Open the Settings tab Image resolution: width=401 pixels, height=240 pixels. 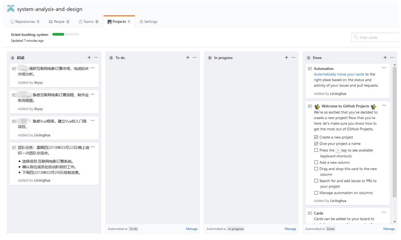[148, 22]
